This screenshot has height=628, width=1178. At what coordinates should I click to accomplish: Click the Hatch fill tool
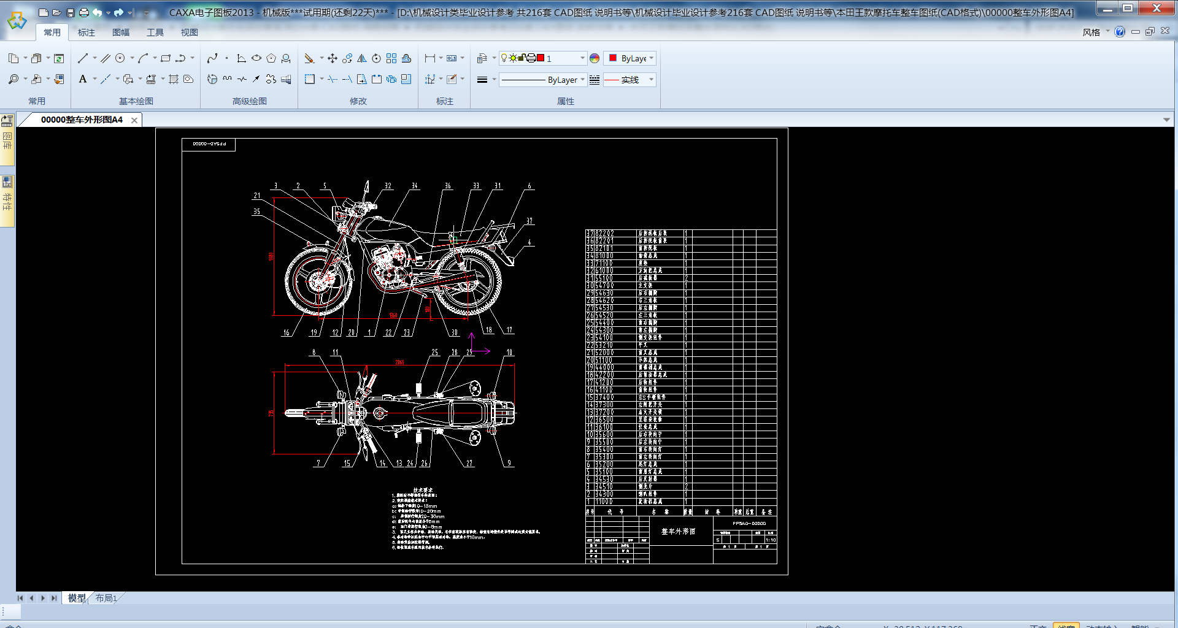(174, 79)
